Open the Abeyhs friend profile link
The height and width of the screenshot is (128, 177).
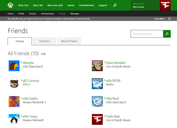28,63
